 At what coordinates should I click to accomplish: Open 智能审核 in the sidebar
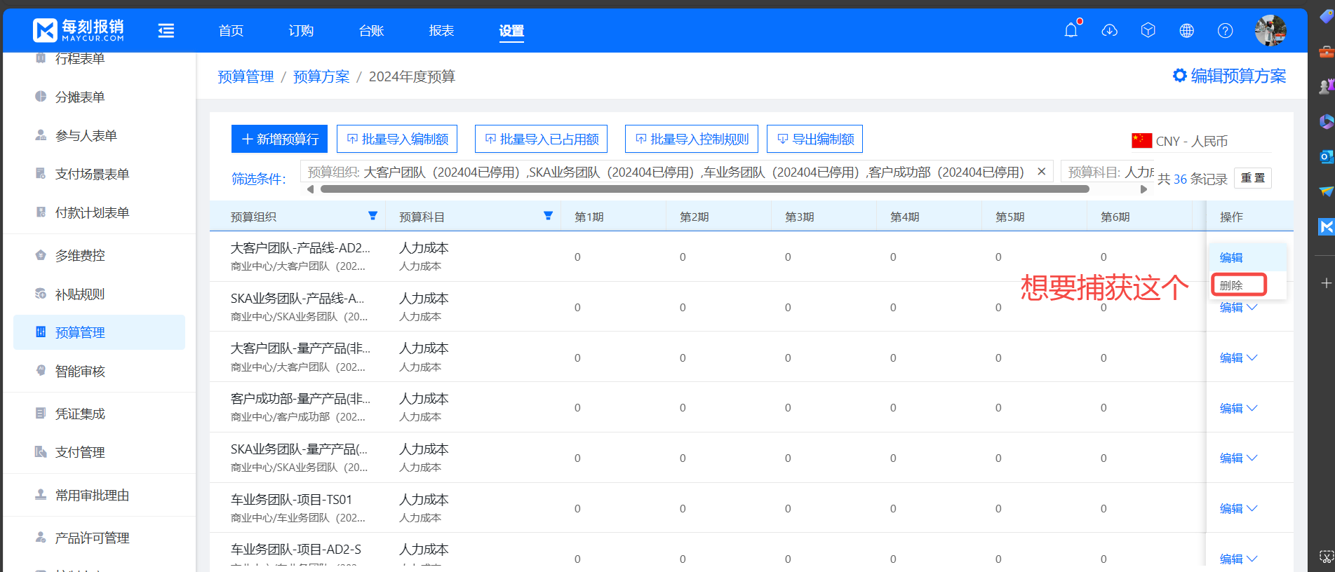tap(80, 371)
